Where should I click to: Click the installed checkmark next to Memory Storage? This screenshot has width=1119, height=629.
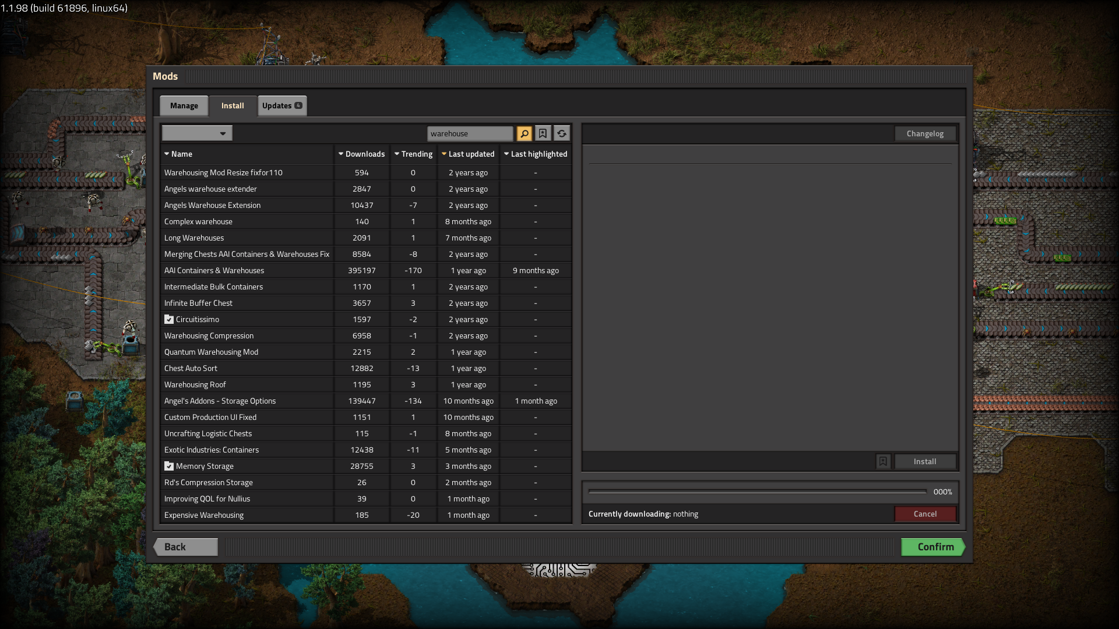click(169, 466)
